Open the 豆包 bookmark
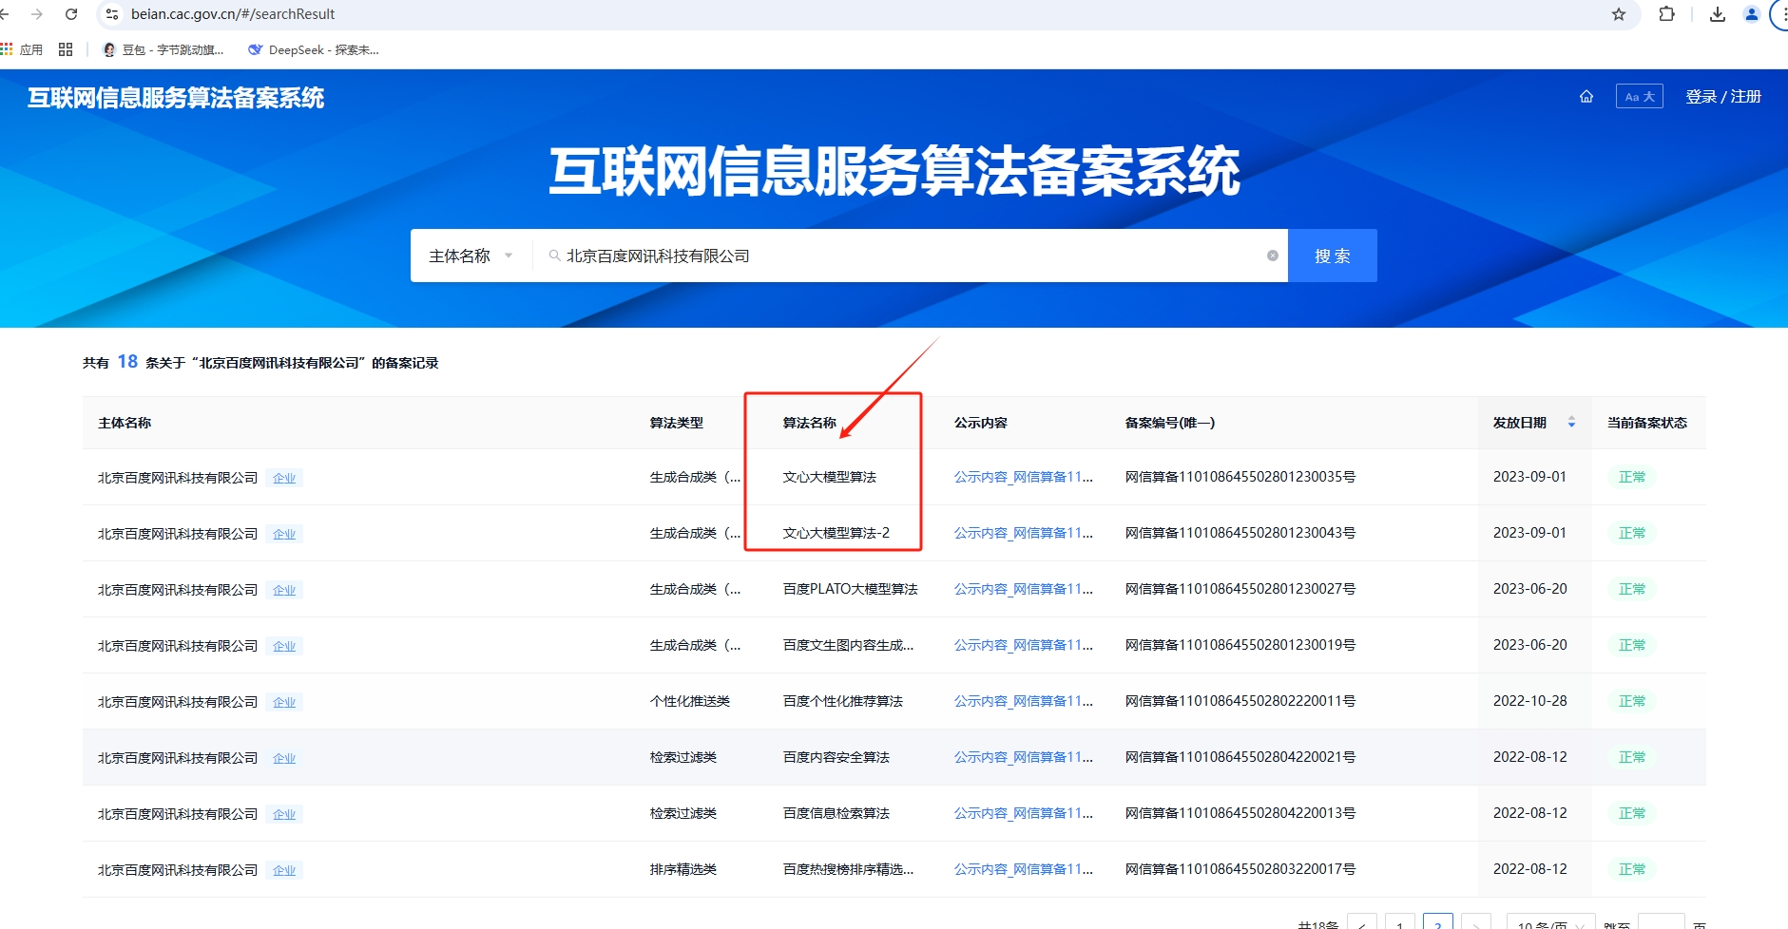 pyautogui.click(x=163, y=49)
